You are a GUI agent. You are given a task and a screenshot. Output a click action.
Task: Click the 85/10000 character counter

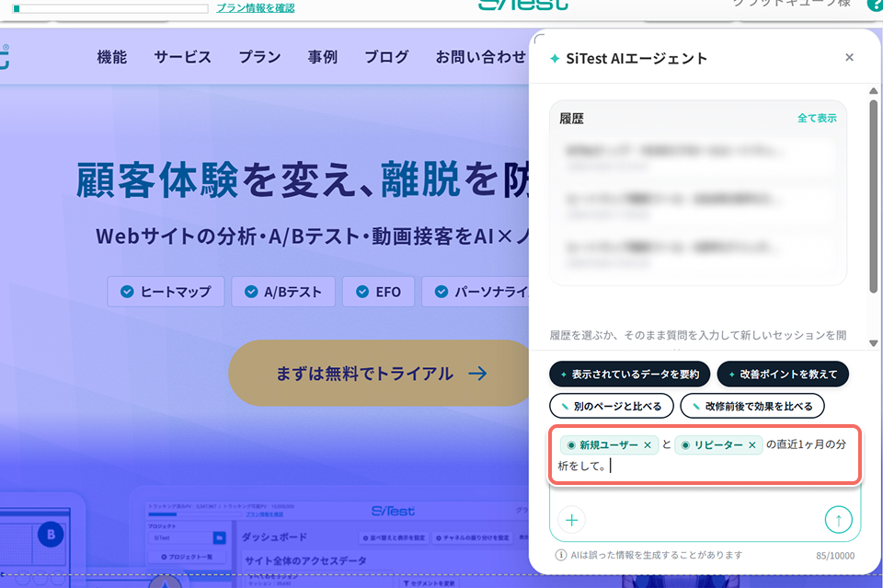(835, 556)
